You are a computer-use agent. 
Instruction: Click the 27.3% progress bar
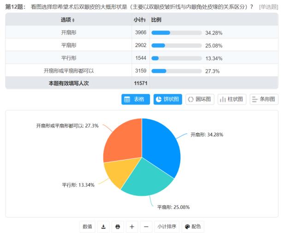coord(177,71)
